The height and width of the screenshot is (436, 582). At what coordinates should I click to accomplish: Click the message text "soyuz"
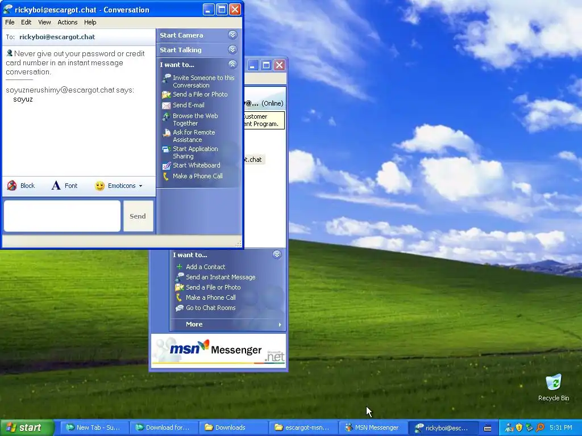23,99
